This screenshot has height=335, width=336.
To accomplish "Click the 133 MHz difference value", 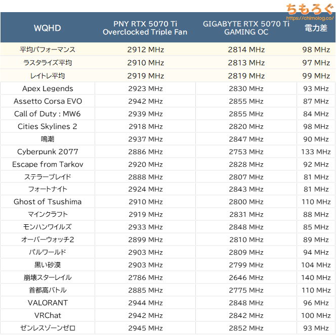I will pyautogui.click(x=316, y=152).
